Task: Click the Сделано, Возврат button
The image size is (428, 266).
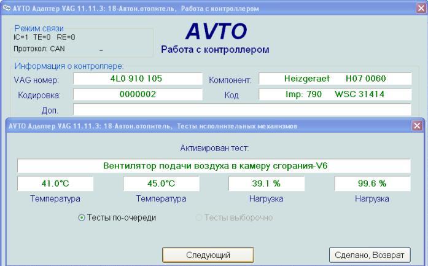Action: click(x=370, y=255)
